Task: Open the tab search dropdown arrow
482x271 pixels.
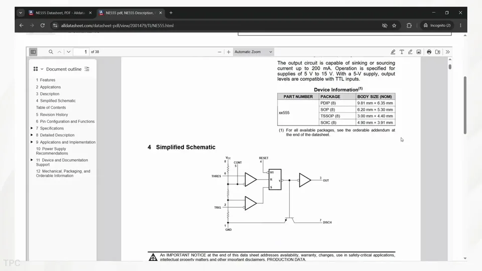Action: 20,13
